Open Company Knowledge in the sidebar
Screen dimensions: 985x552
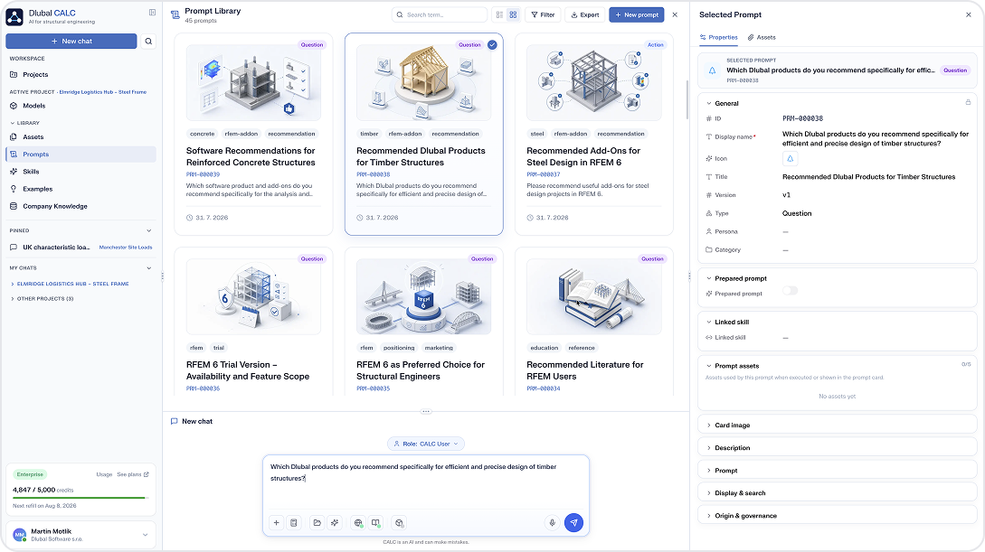coord(81,206)
